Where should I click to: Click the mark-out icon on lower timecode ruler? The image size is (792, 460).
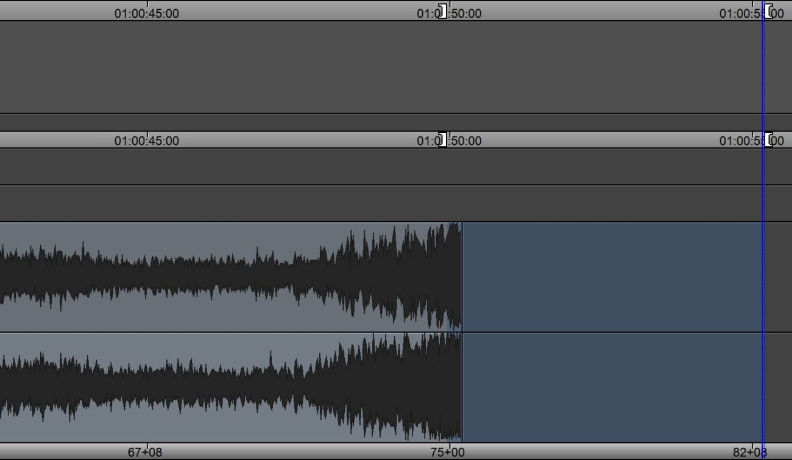pos(444,140)
